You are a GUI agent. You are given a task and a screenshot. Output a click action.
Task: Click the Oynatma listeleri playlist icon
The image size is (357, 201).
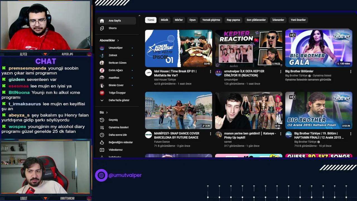[x=102, y=127]
